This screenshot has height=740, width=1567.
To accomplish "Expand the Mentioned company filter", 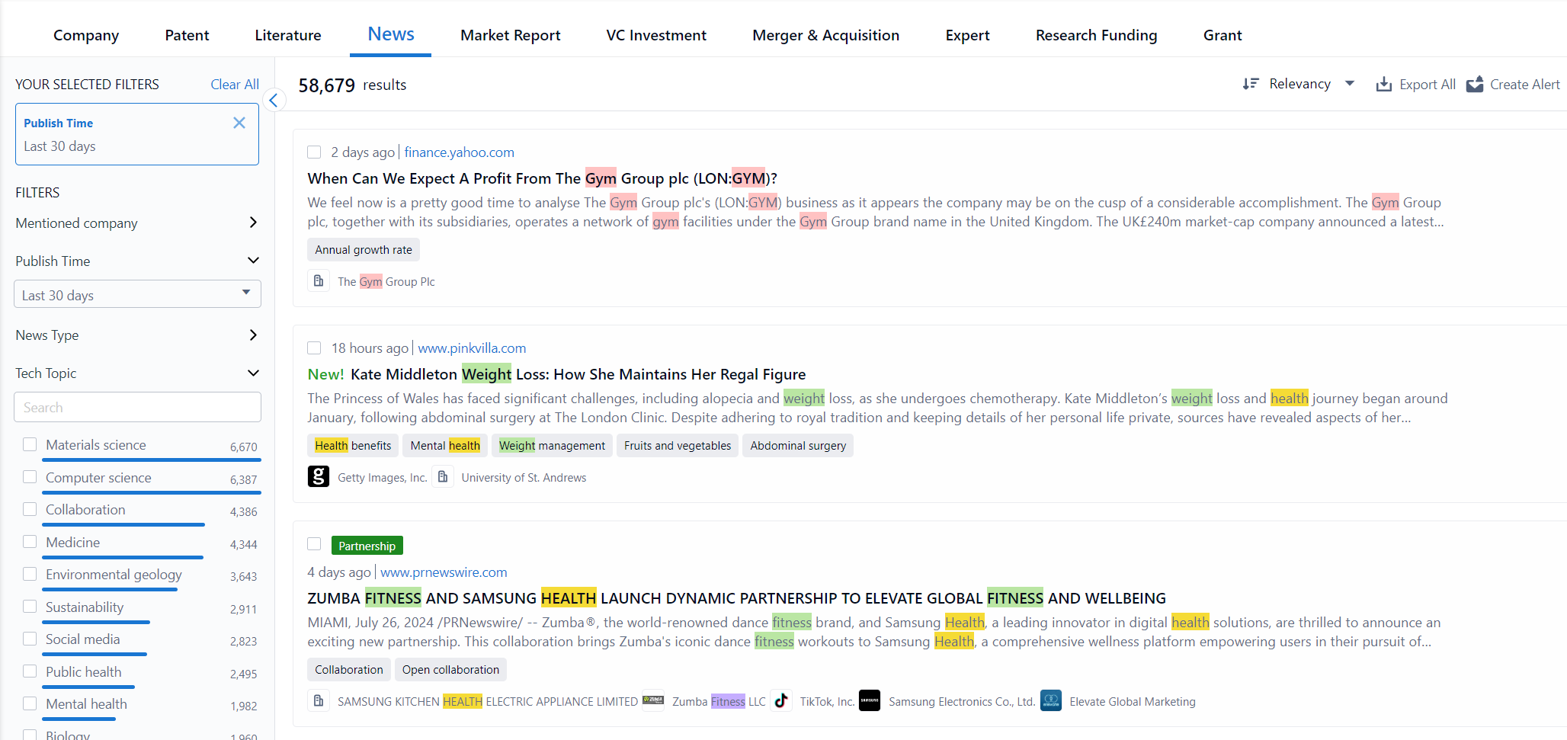I will point(253,223).
